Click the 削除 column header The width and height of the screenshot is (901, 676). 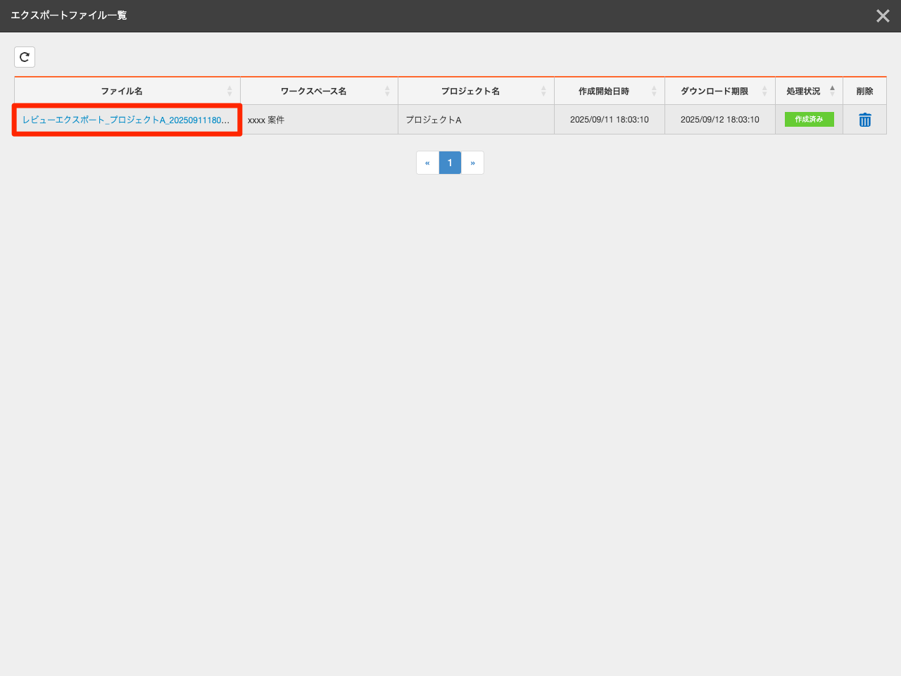click(864, 92)
